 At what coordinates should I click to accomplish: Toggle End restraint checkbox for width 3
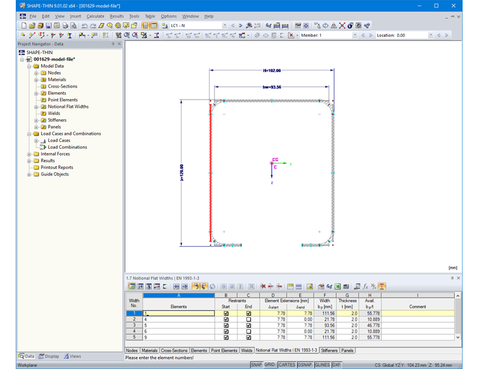pyautogui.click(x=249, y=325)
